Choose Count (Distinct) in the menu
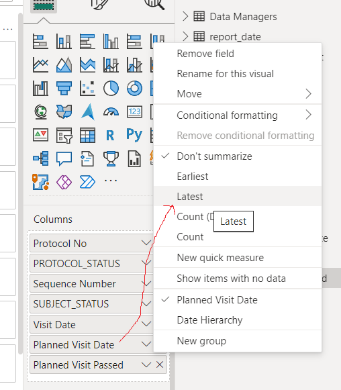Viewport: 341px width, 390px height. click(x=195, y=217)
